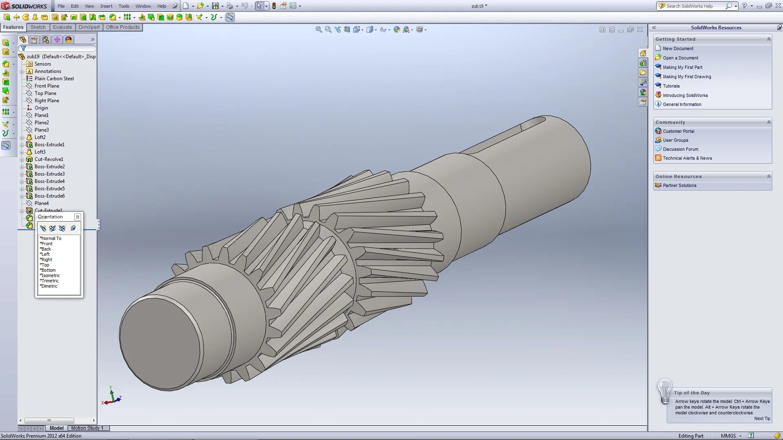The image size is (783, 440).
Task: Select *Isometric view in Orientation list
Action: 50,275
